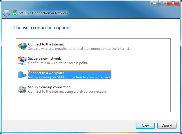
Task: Click 'Configure a new router or access point' text
Action: 58,63
